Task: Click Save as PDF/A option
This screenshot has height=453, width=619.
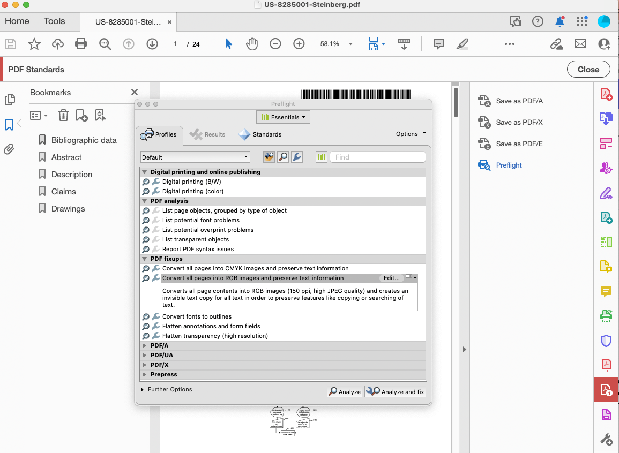Action: click(519, 101)
